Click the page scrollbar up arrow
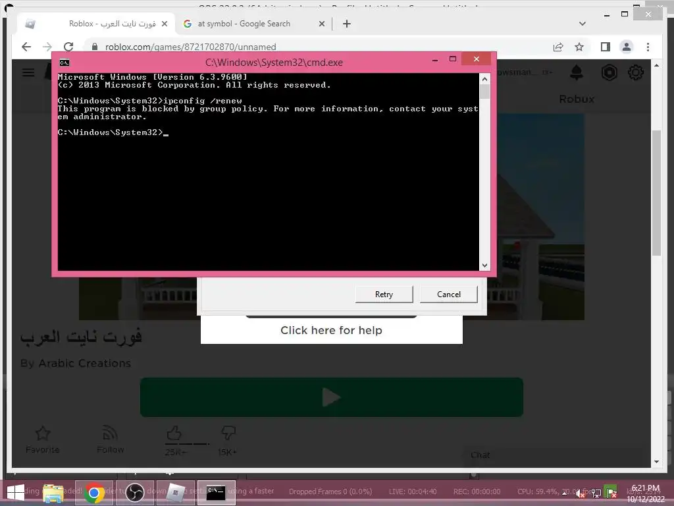The image size is (674, 506). 656,65
